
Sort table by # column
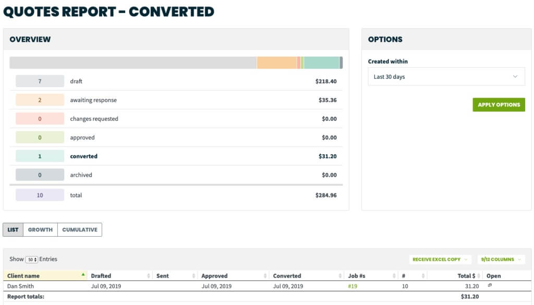(412, 276)
